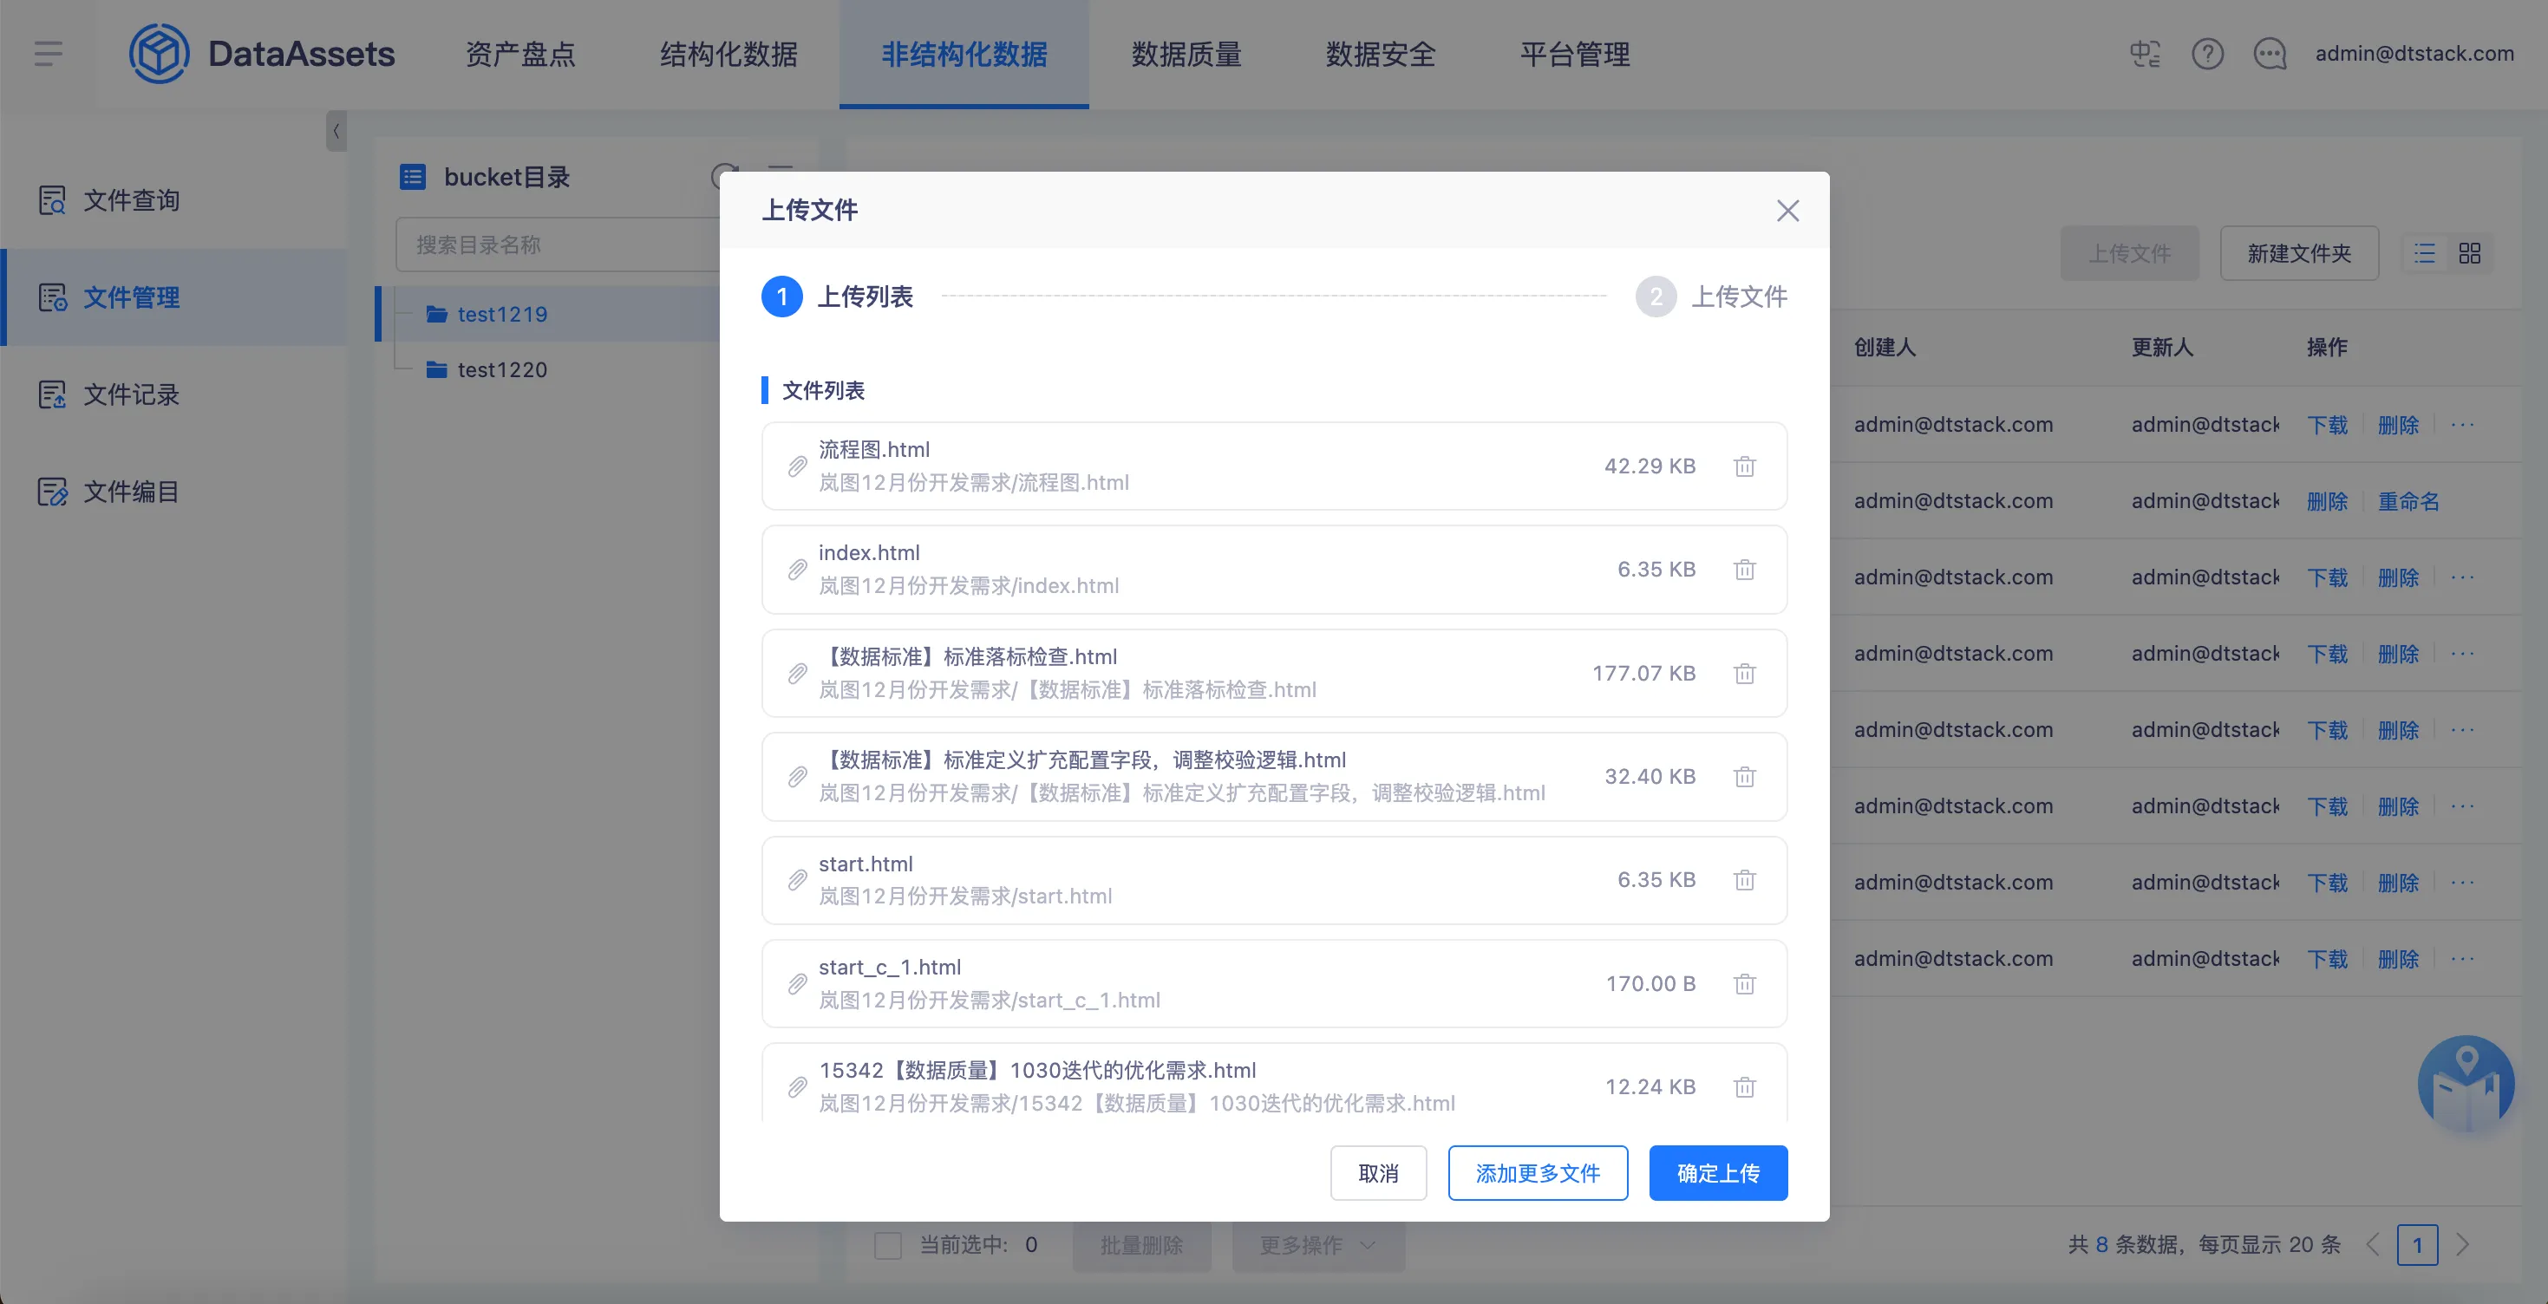Image resolution: width=2548 pixels, height=1304 pixels.
Task: Switch to grid view icon
Action: click(x=2469, y=254)
